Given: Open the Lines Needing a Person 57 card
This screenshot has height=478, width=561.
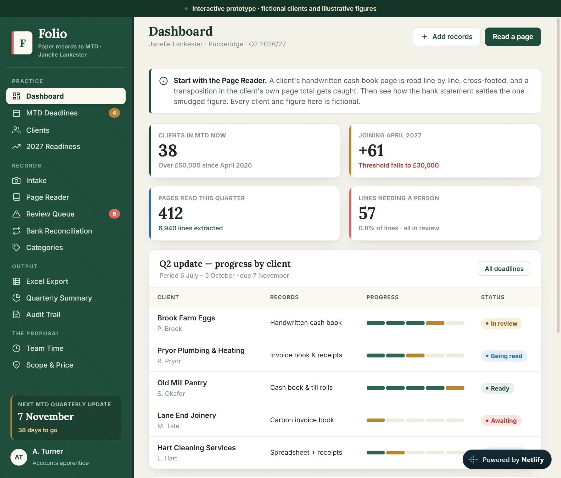Looking at the screenshot, I should (x=445, y=213).
